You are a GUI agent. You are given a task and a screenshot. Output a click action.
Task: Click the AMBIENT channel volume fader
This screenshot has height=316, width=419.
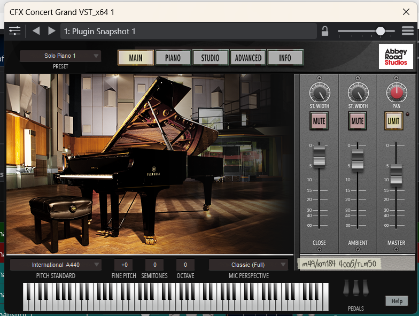tap(358, 160)
